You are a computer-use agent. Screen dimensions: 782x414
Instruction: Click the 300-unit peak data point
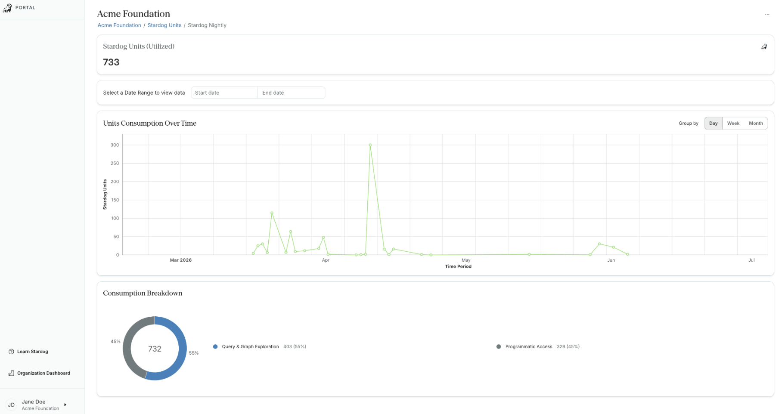coord(370,145)
